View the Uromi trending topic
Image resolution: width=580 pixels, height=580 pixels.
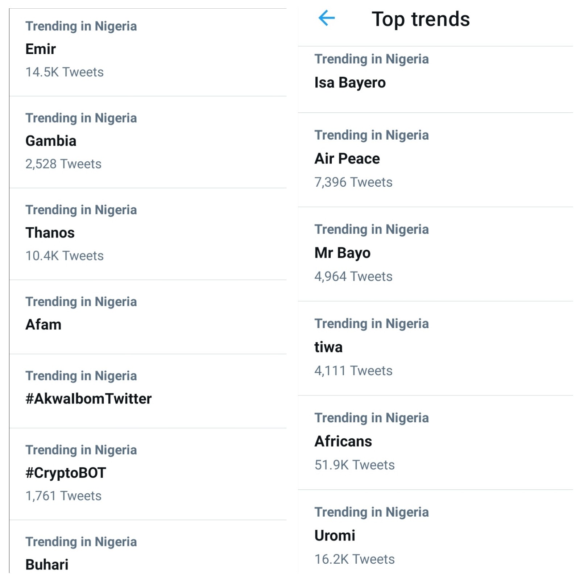tap(335, 535)
